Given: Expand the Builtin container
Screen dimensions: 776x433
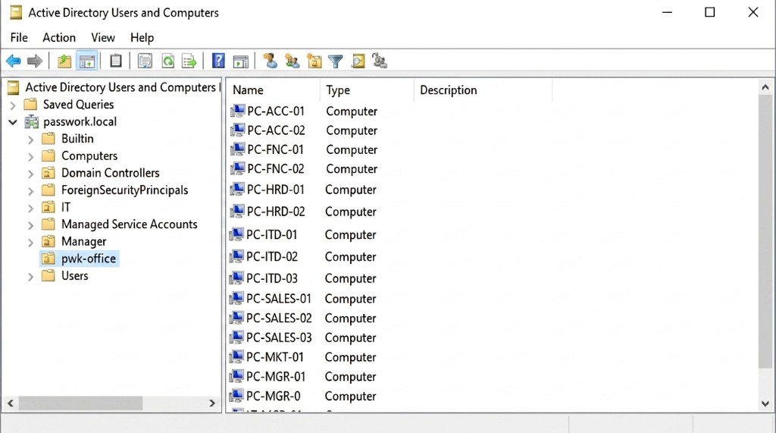Looking at the screenshot, I should (30, 140).
